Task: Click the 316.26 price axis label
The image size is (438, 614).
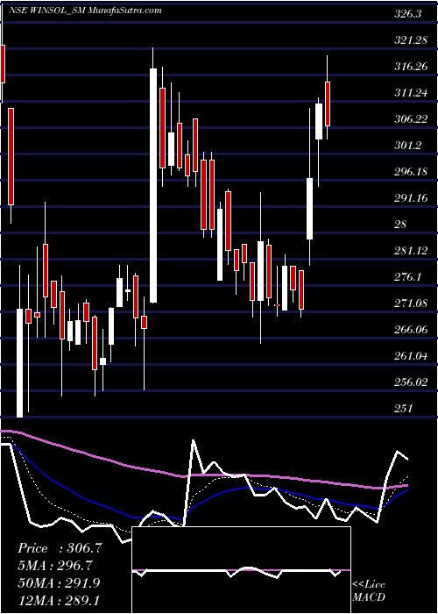Action: (412, 67)
